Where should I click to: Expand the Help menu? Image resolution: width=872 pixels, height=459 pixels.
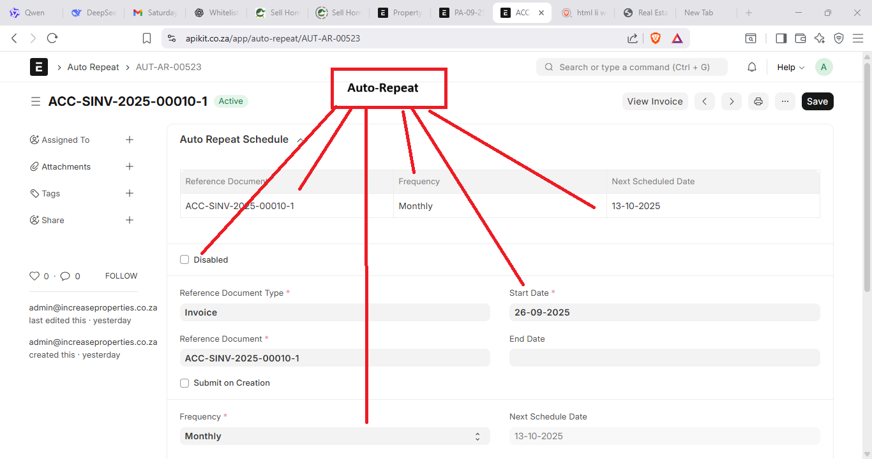tap(790, 67)
